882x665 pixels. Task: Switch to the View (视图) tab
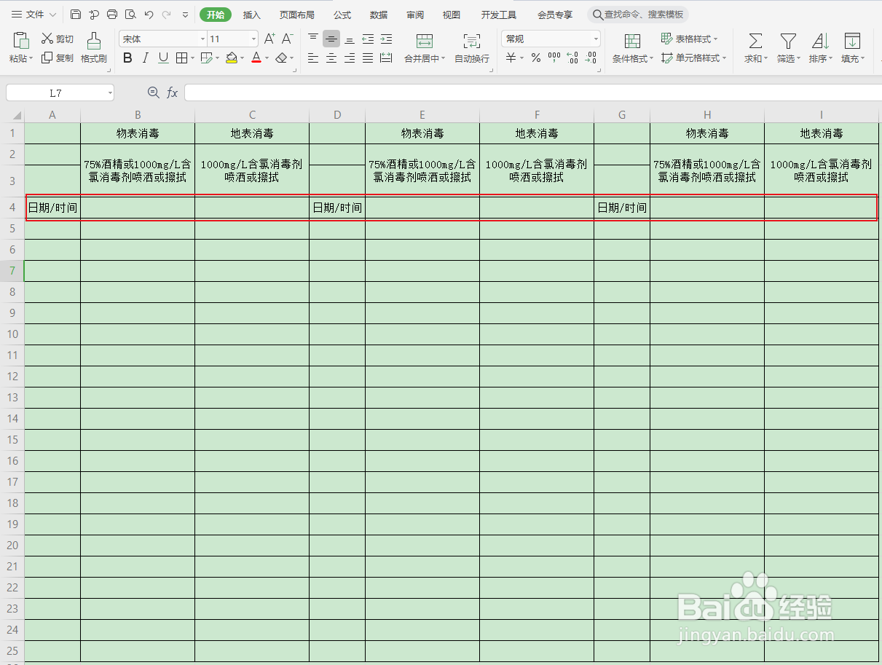452,15
